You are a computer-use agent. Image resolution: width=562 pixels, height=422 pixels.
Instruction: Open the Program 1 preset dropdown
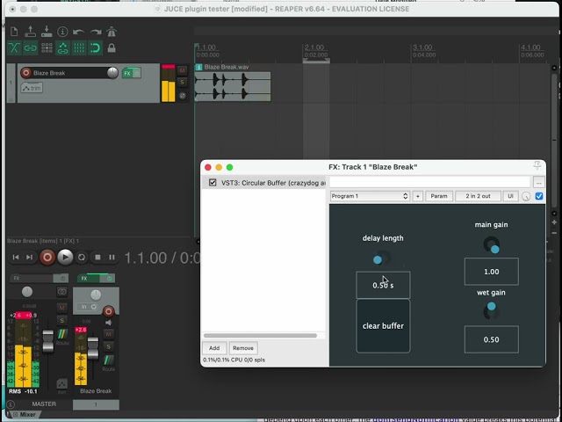point(370,196)
